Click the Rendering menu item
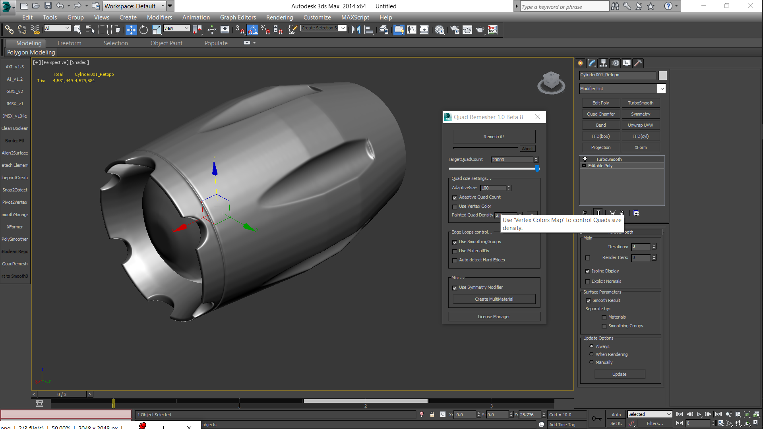This screenshot has width=763, height=429. click(279, 17)
